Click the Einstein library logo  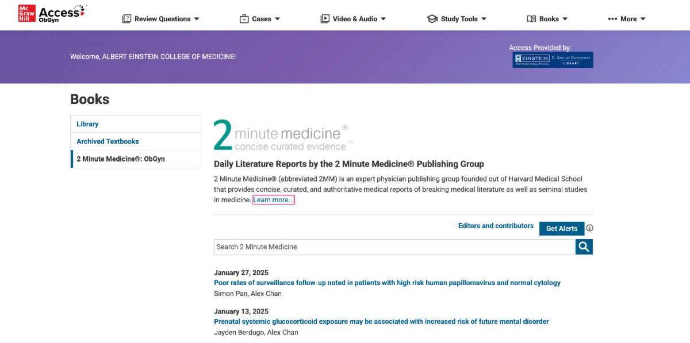(553, 60)
